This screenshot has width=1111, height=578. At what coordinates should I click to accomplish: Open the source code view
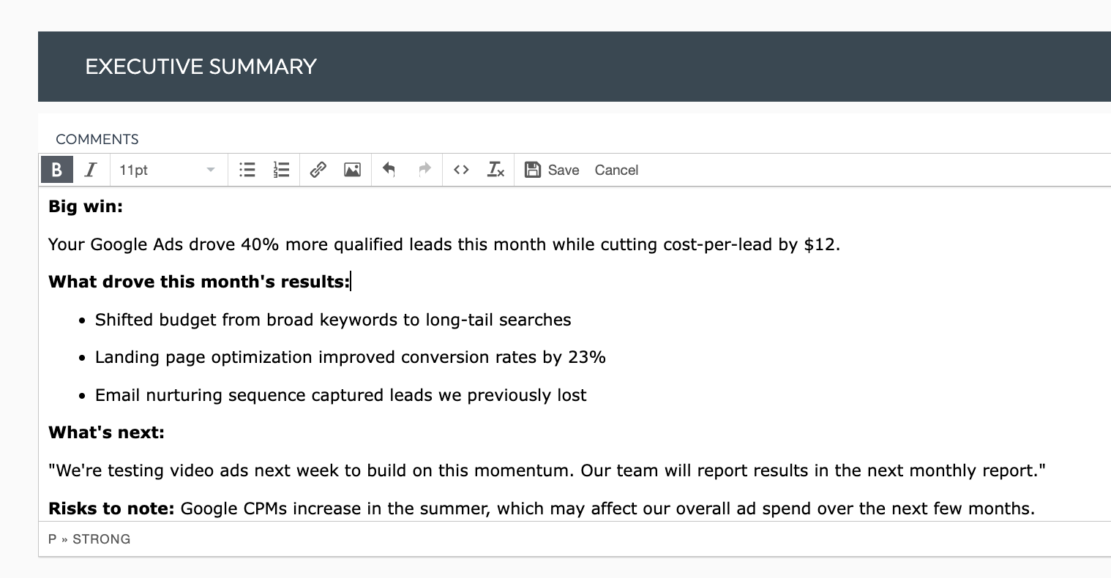click(x=461, y=170)
